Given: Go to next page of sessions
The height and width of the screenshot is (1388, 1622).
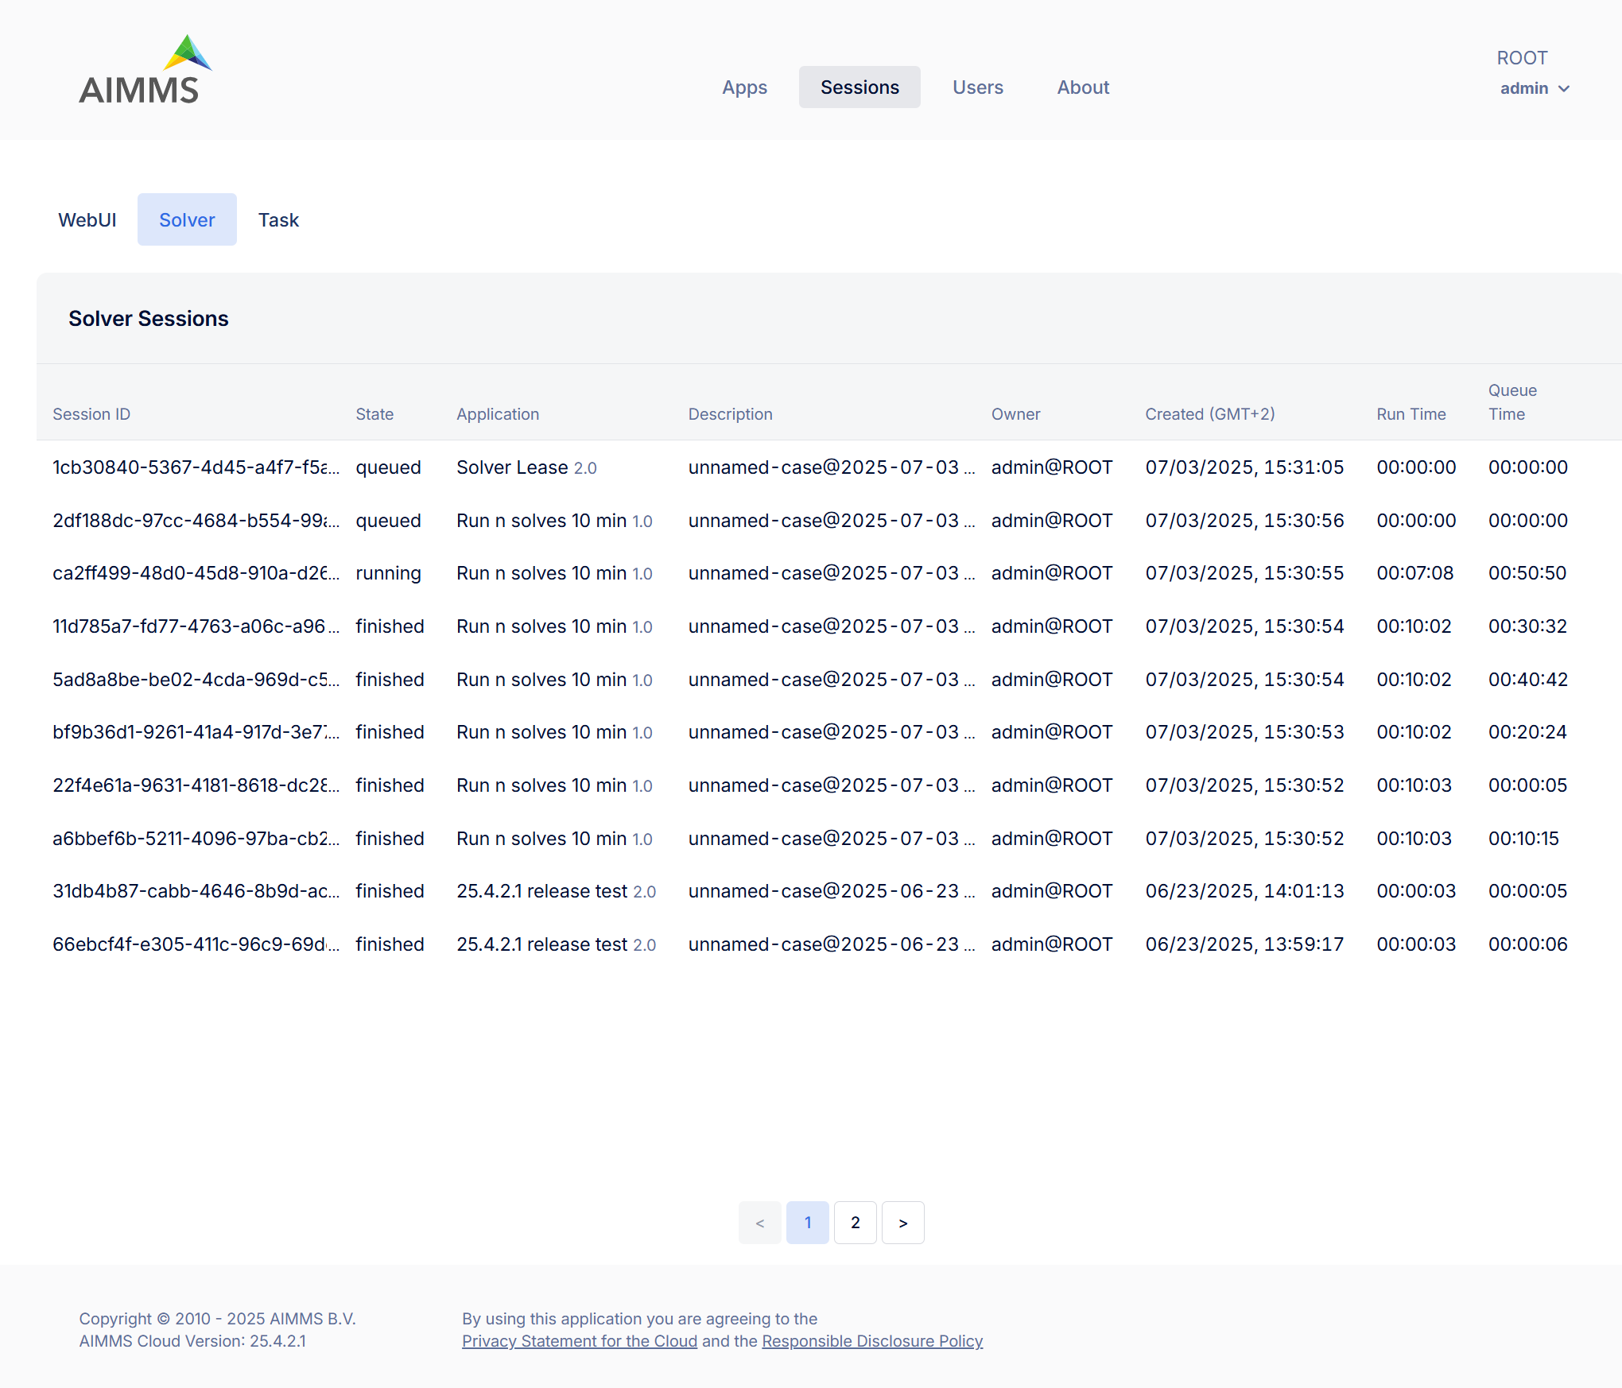Looking at the screenshot, I should pyautogui.click(x=902, y=1223).
